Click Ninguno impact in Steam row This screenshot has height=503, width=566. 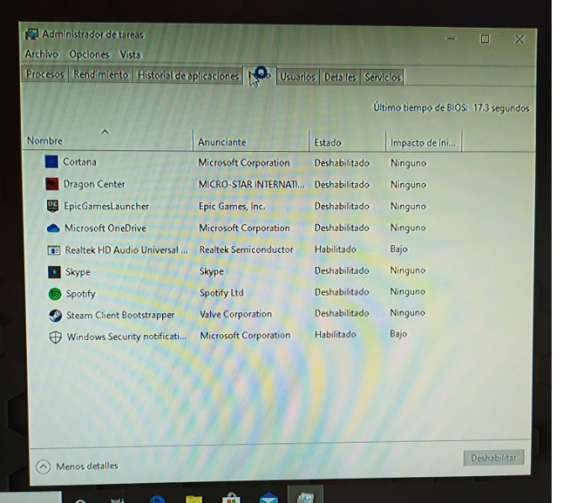click(407, 313)
